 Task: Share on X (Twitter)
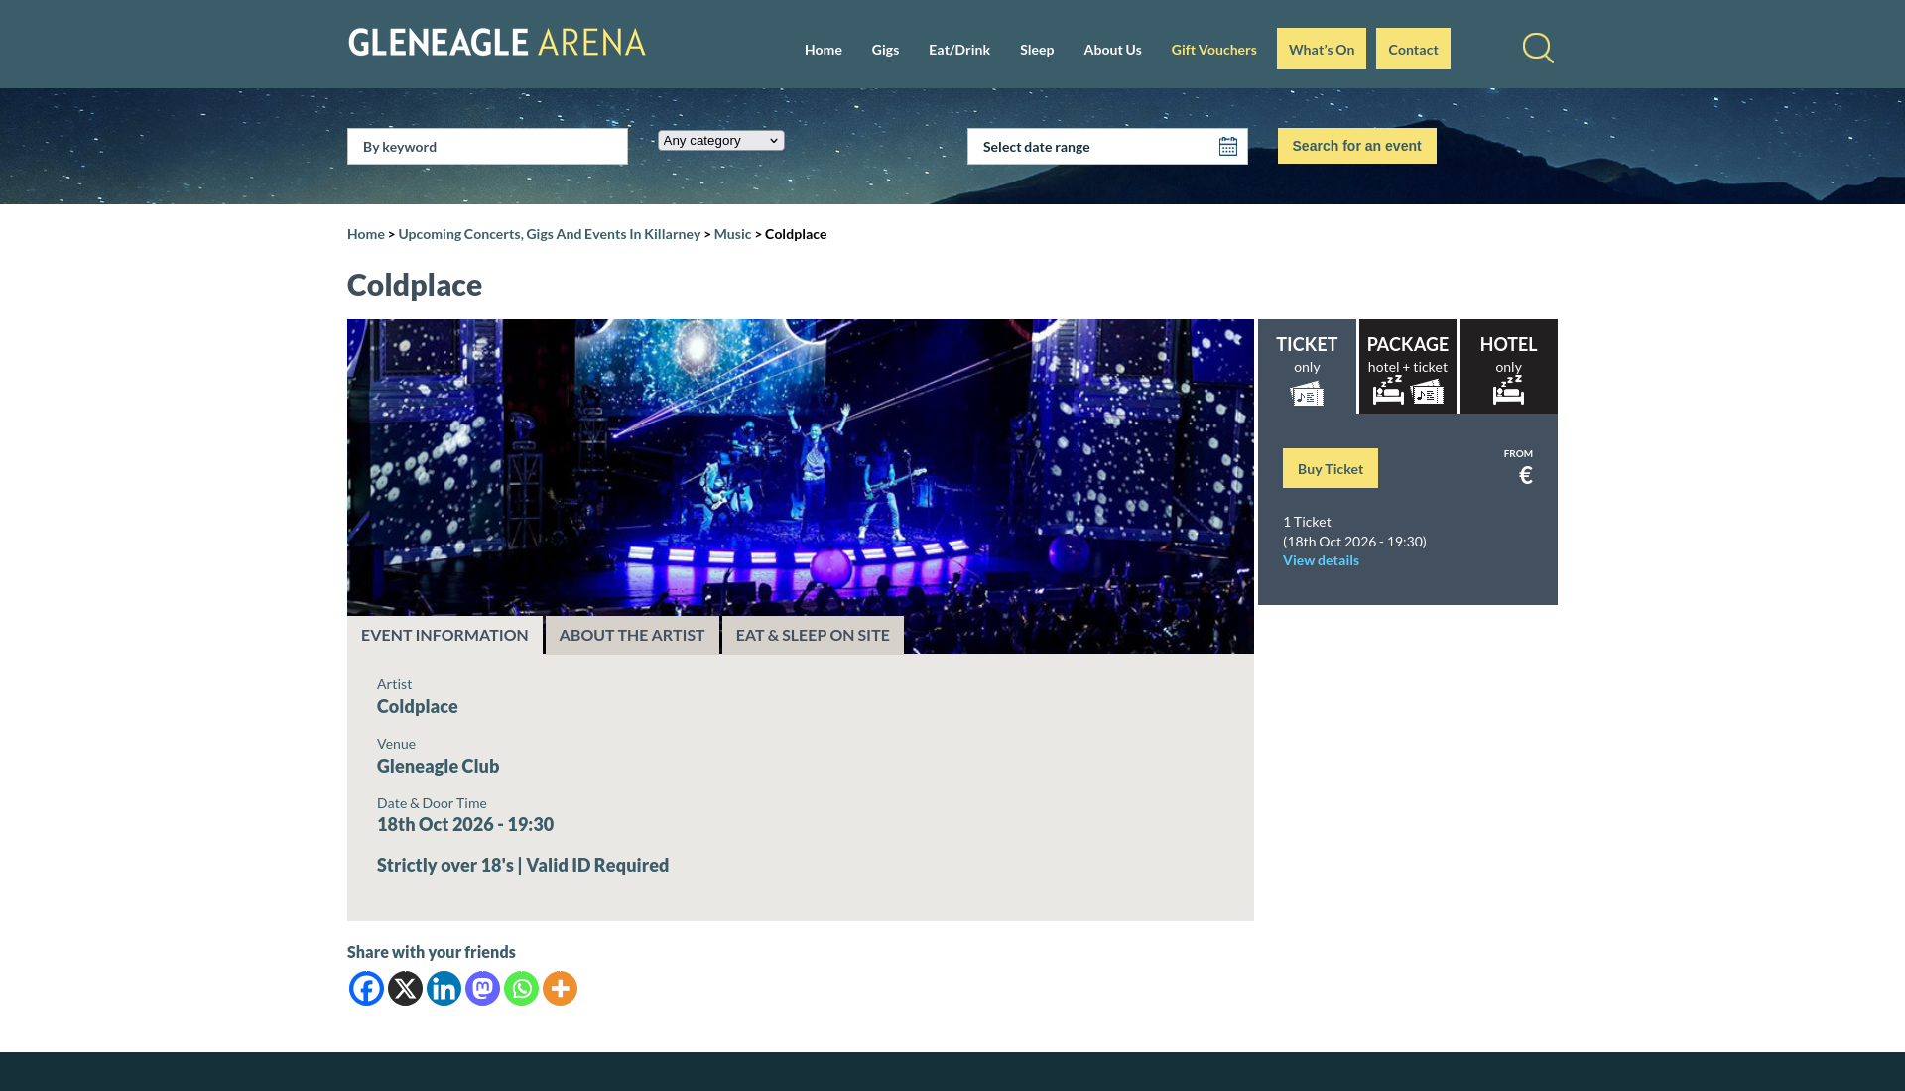pos(405,988)
